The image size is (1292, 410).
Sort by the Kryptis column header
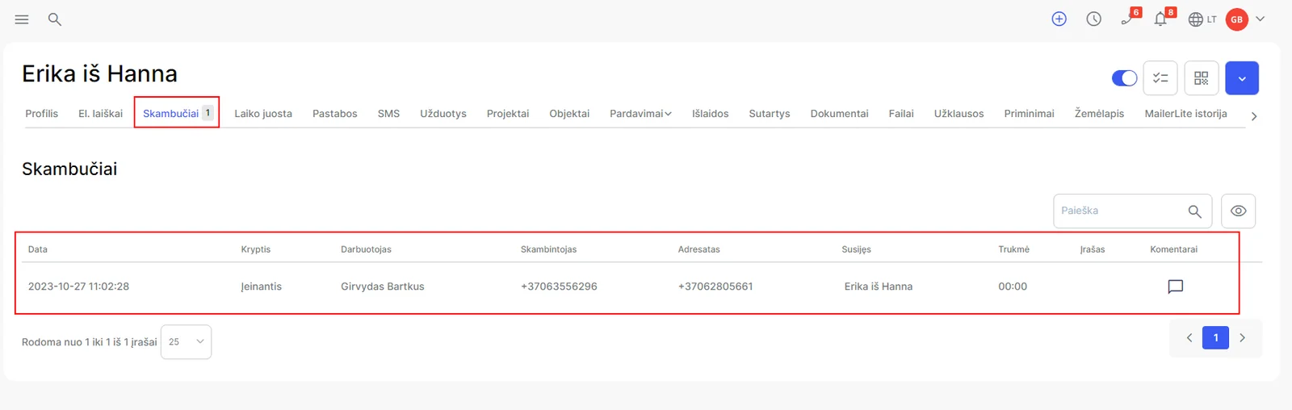click(256, 249)
